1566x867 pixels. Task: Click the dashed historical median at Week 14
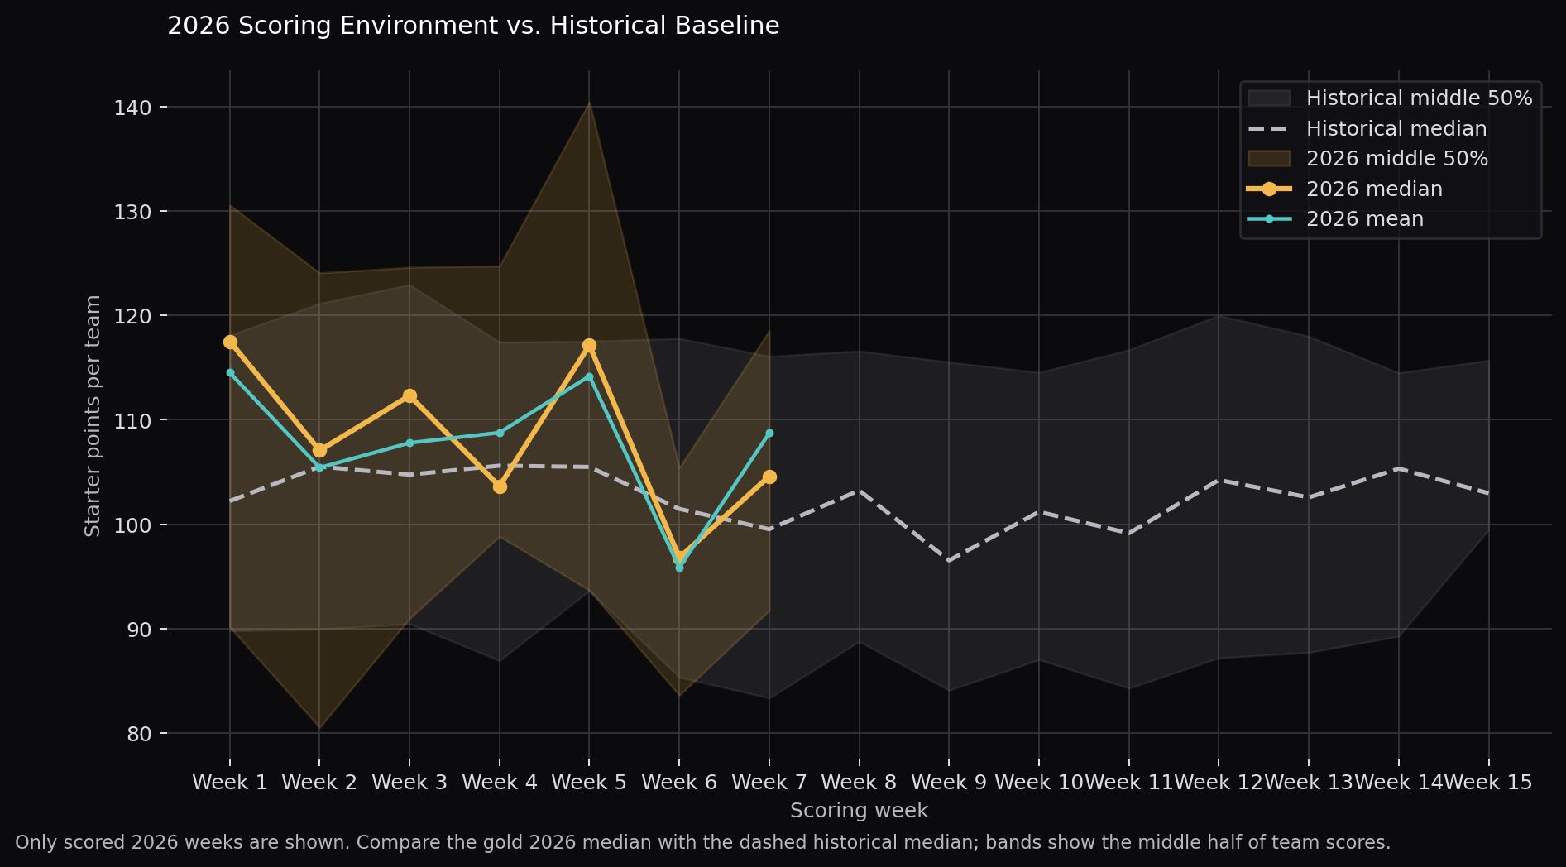click(1398, 468)
